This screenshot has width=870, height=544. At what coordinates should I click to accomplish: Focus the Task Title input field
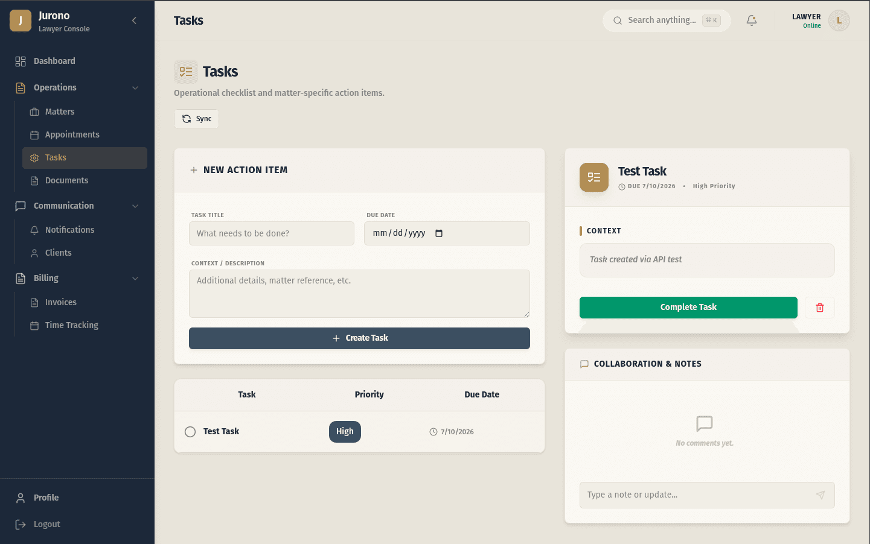coord(272,233)
